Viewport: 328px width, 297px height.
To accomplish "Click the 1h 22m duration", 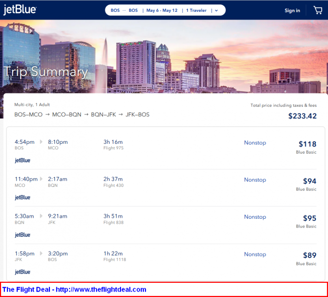I will click(113, 253).
